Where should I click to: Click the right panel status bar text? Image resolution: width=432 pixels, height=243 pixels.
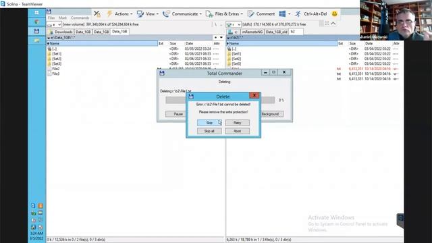tap(259, 240)
